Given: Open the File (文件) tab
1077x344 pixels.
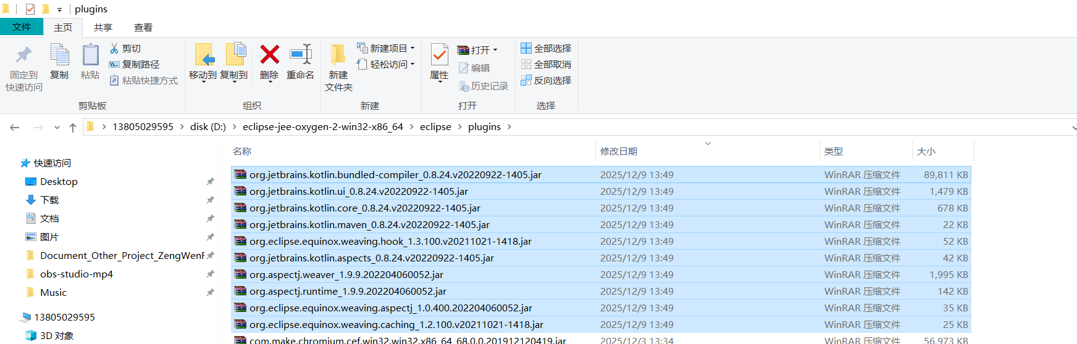Looking at the screenshot, I should click(x=22, y=27).
